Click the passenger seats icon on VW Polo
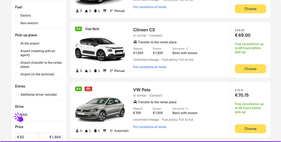This screenshot has height=142, width=281. (77, 131)
